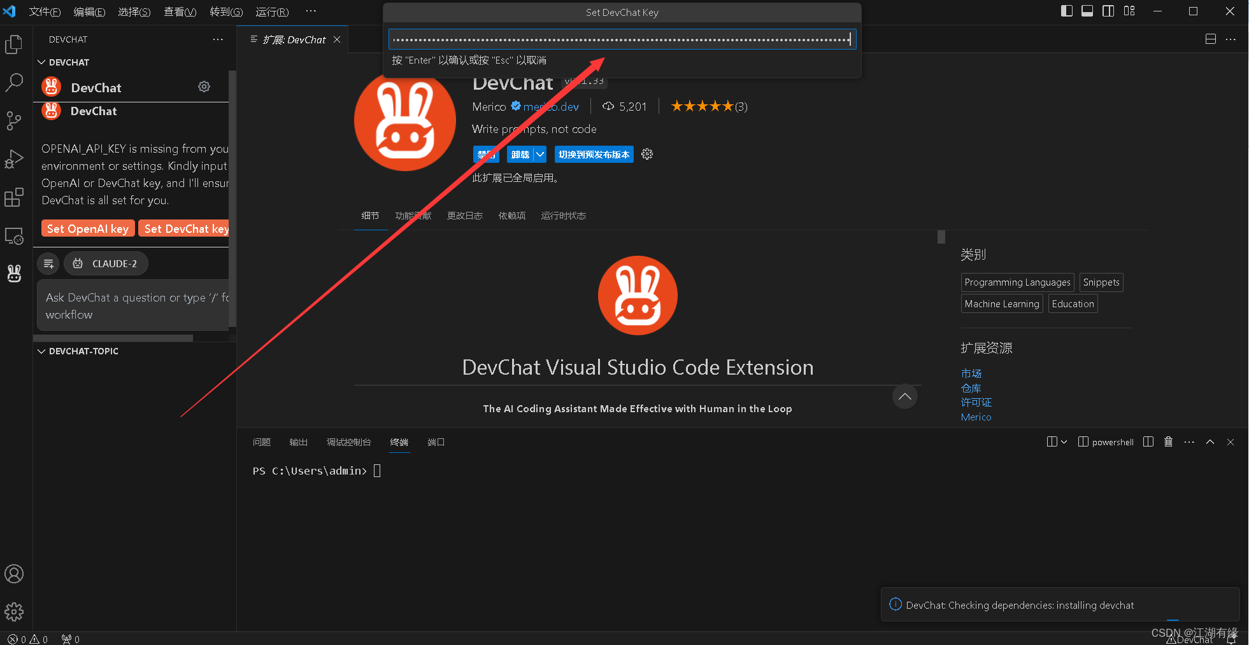
Task: Click the split editor icon top right
Action: pos(1211,39)
